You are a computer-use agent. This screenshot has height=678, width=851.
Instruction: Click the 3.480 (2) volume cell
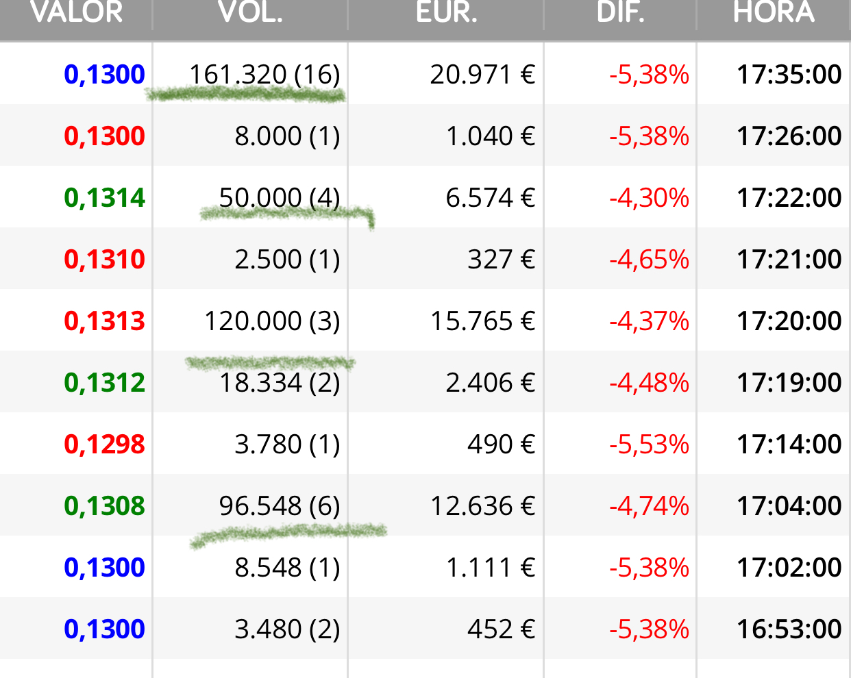point(287,629)
